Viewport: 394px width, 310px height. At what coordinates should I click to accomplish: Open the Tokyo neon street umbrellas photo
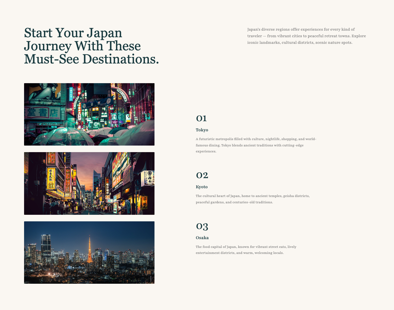click(x=89, y=114)
